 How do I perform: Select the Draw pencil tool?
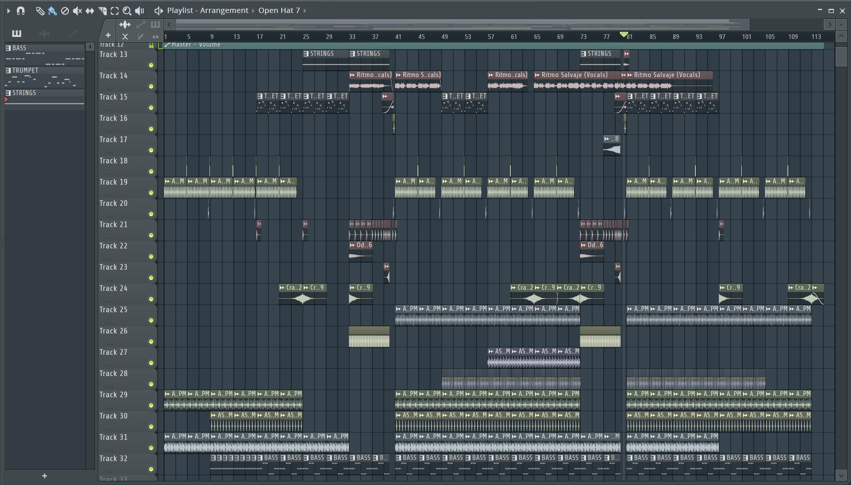pos(40,11)
